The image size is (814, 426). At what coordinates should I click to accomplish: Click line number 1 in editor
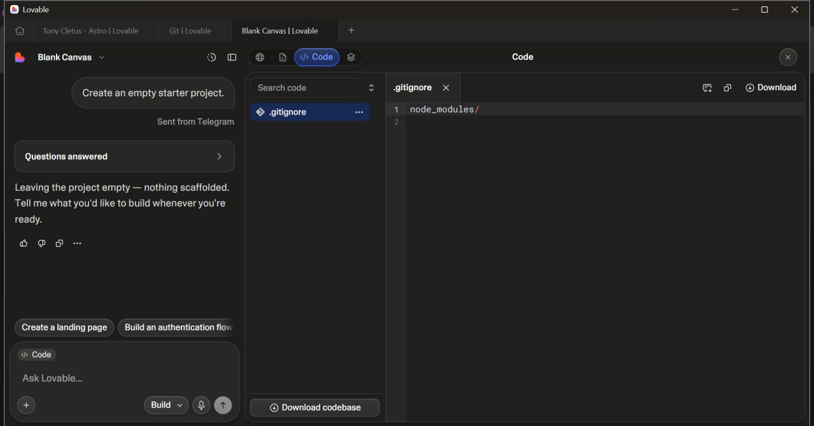pyautogui.click(x=396, y=109)
